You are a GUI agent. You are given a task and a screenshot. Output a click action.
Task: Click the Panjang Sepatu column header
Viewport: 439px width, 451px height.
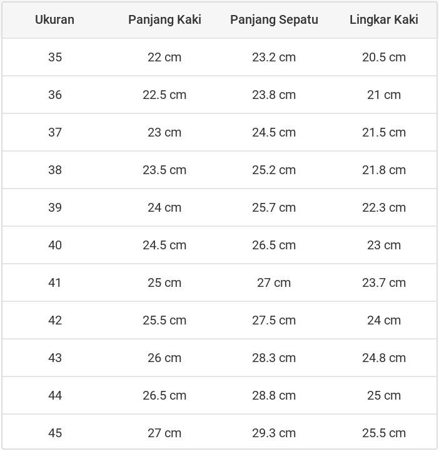pos(274,19)
